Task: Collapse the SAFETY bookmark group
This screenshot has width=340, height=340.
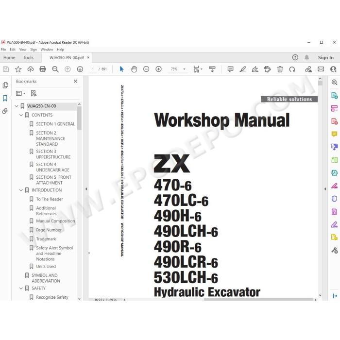Action: tap(21, 288)
